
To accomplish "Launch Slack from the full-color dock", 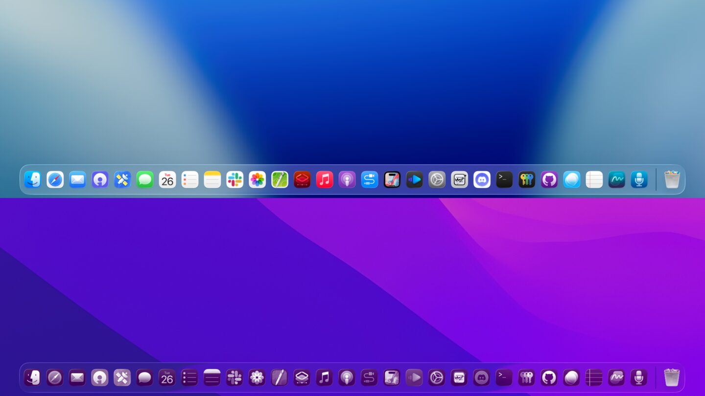I will (235, 179).
